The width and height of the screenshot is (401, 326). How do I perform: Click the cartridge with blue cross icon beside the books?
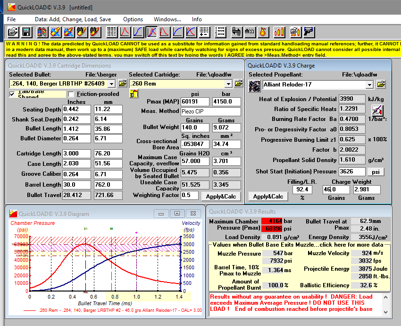tap(55, 32)
